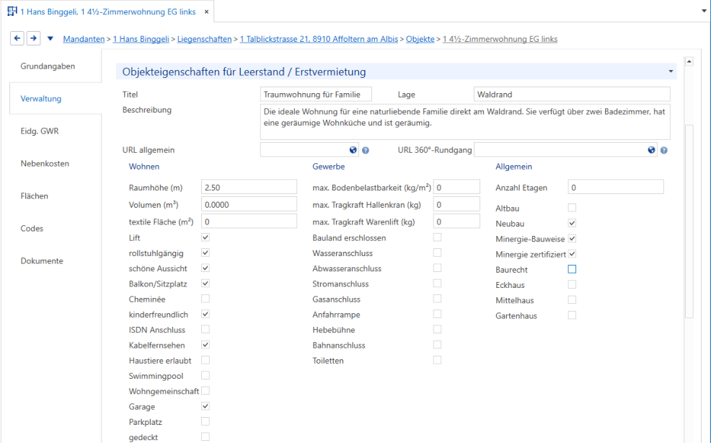
Task: Check the Altbau checkbox
Action: tap(573, 208)
